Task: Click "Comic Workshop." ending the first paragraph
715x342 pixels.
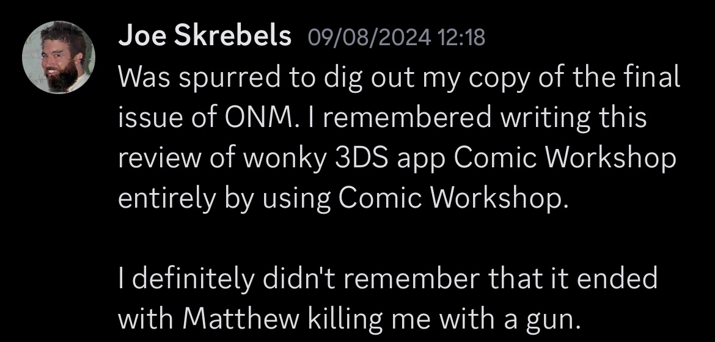Action: pos(451,198)
